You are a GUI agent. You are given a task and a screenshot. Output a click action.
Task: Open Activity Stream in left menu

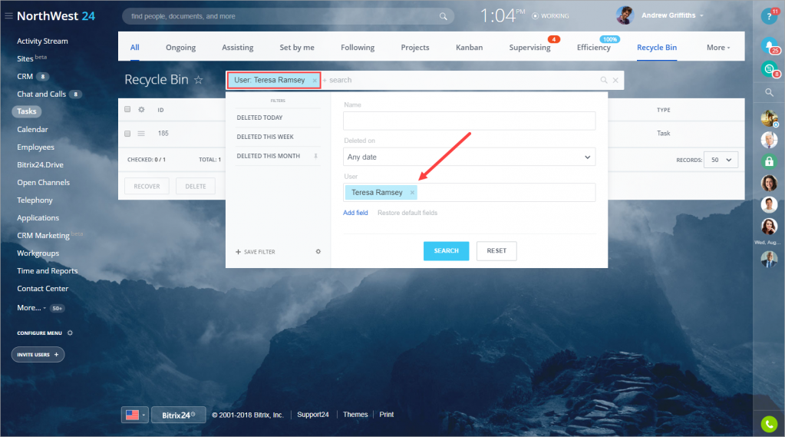[42, 41]
